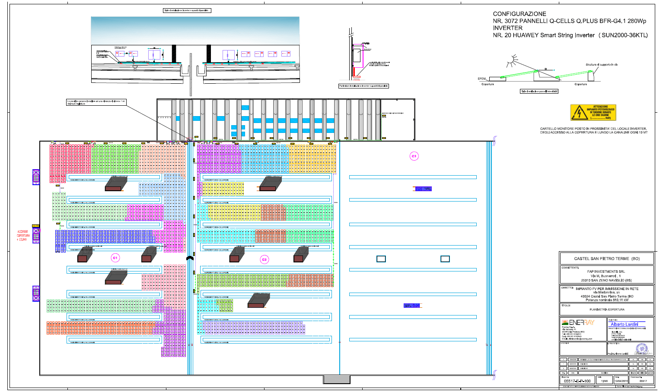Click the scale value 1:250
The height and width of the screenshot is (391, 663).
(x=604, y=381)
